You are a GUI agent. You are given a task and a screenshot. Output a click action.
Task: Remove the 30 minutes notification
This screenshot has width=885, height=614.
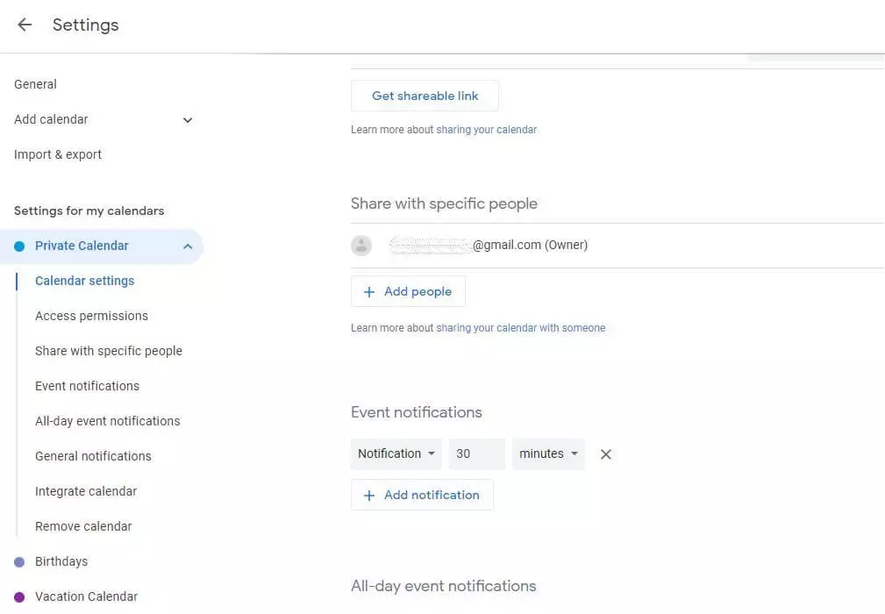[605, 454]
